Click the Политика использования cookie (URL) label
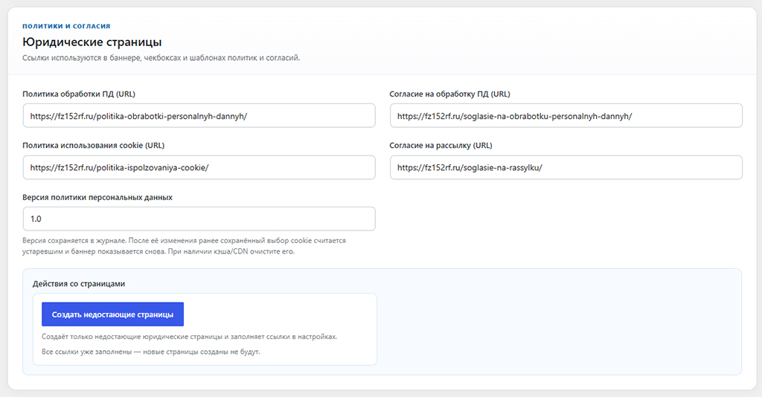 [x=93, y=146]
